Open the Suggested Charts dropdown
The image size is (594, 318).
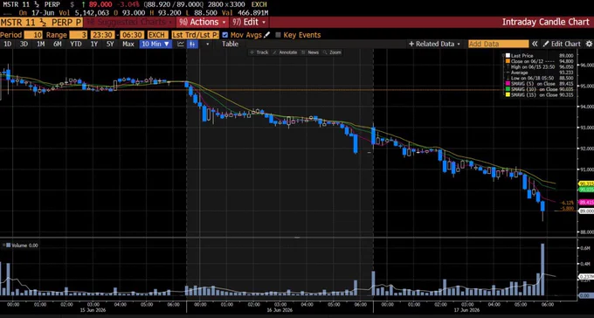[x=129, y=22]
